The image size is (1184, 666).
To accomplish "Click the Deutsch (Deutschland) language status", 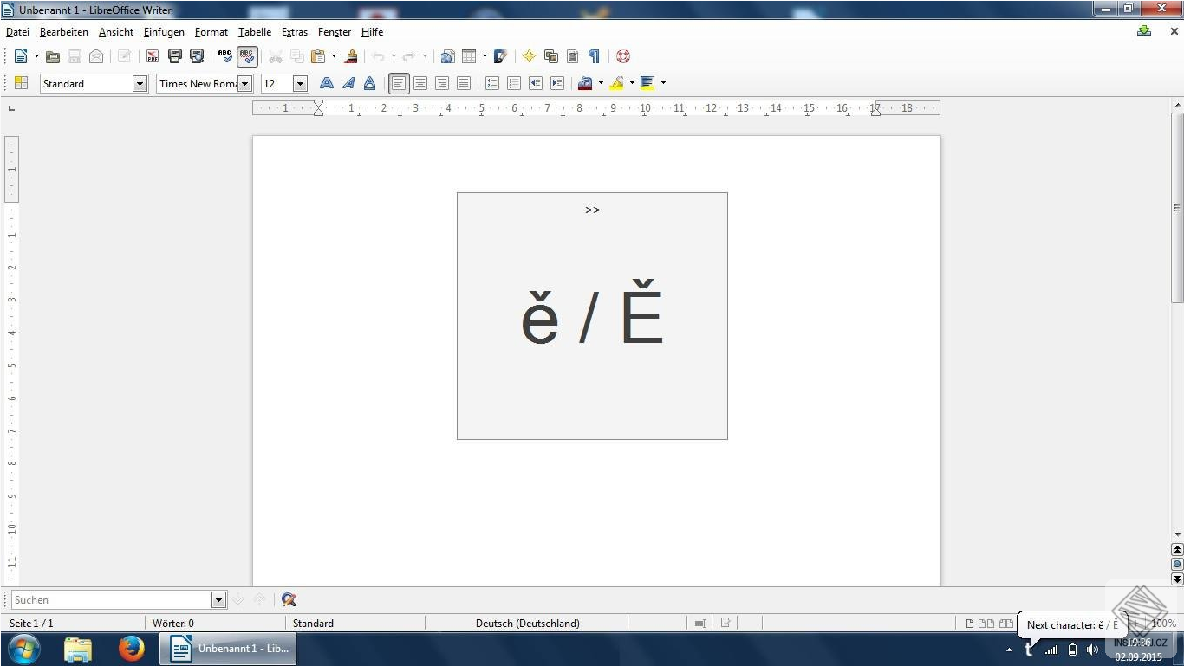I will pos(528,624).
